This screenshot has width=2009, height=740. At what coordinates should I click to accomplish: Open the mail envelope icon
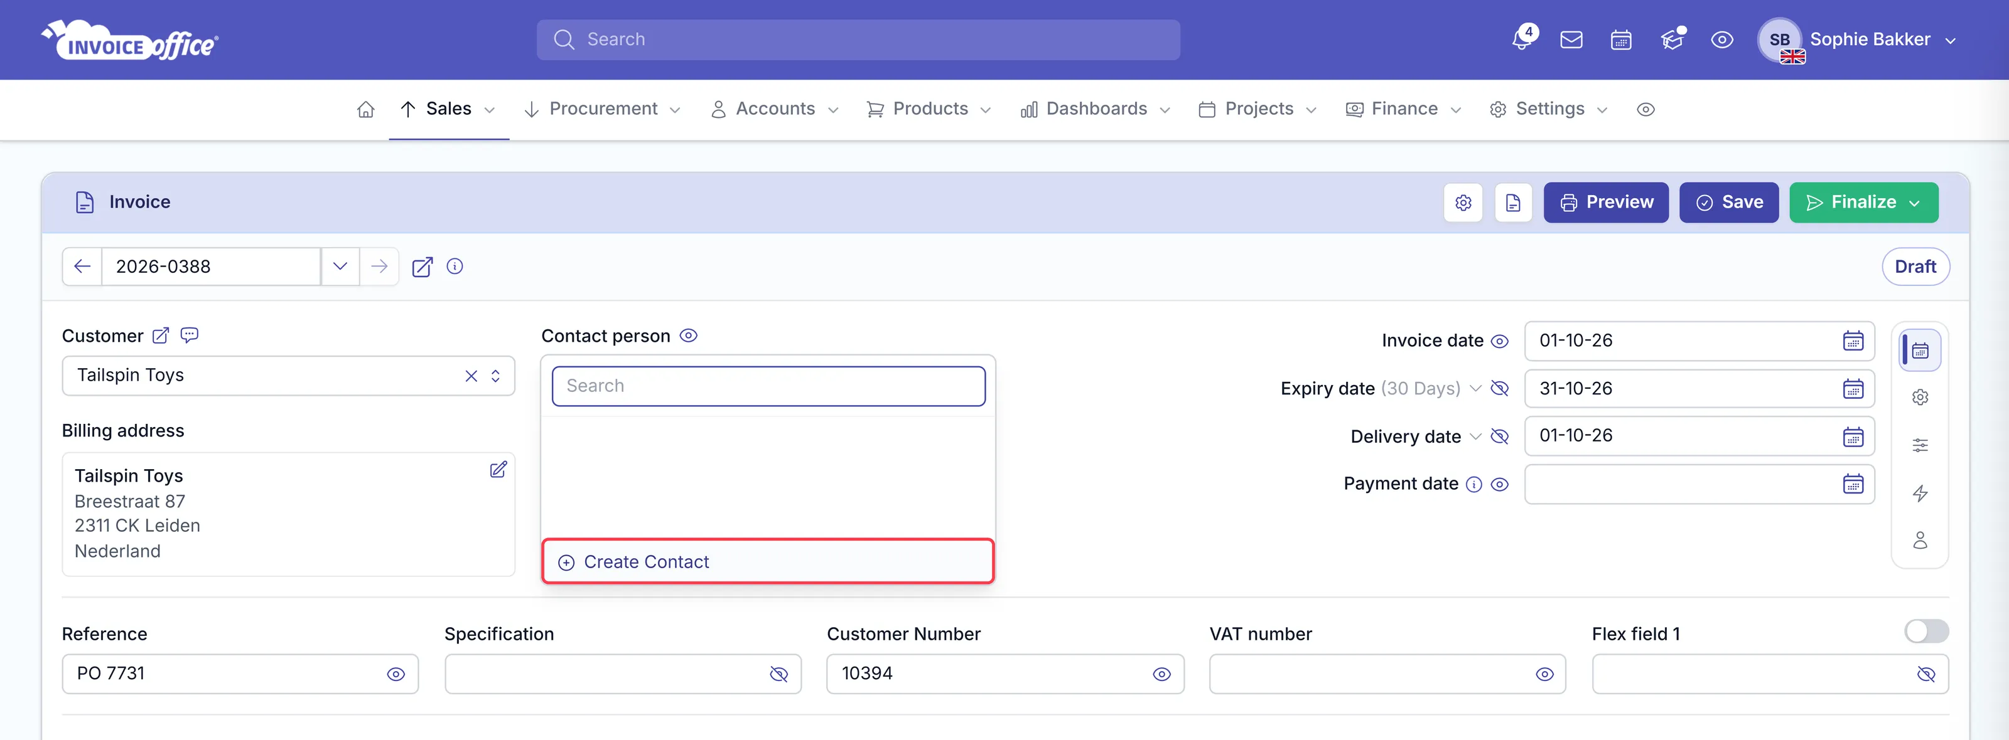[x=1571, y=40]
